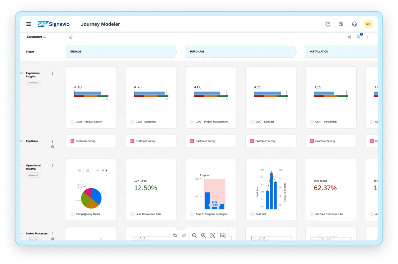
Task: Click the SAP Signavio logo
Action: coord(53,24)
